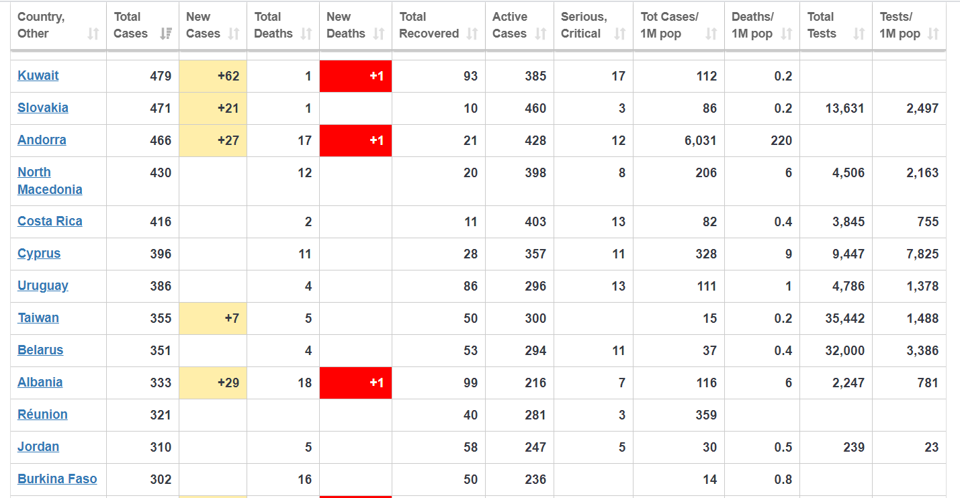Click the Active Cases sort icon
Screen dimensions: 960x498
541,34
